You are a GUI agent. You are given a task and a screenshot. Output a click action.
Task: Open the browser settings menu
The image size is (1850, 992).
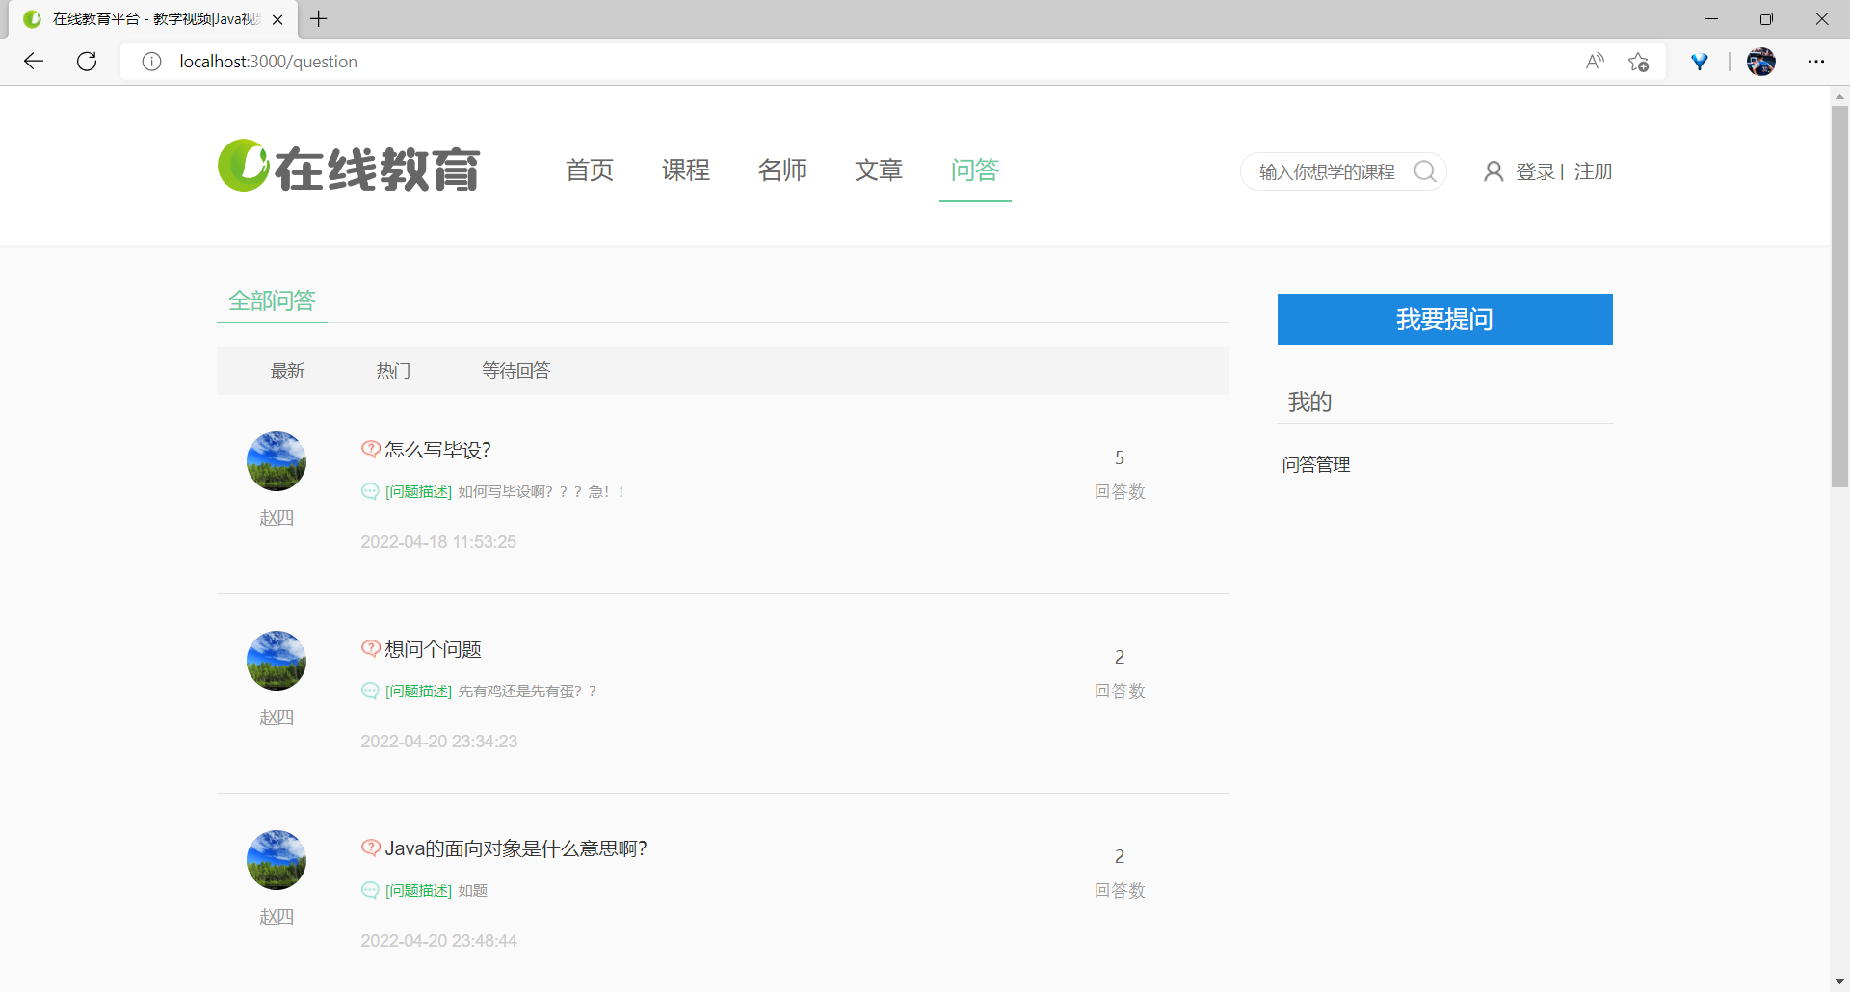click(1817, 61)
